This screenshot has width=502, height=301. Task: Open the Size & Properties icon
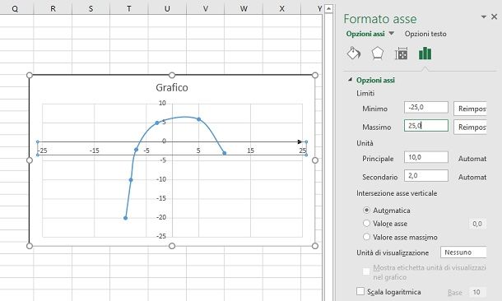click(x=401, y=53)
